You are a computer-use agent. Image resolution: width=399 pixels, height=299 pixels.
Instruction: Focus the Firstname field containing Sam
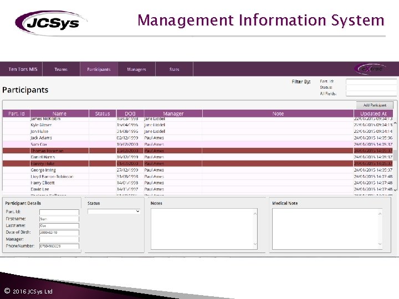click(x=59, y=219)
